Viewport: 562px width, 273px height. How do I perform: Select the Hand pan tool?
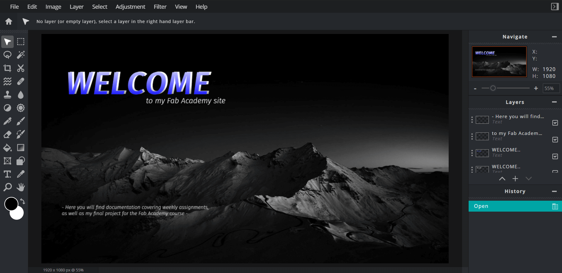[x=21, y=187]
